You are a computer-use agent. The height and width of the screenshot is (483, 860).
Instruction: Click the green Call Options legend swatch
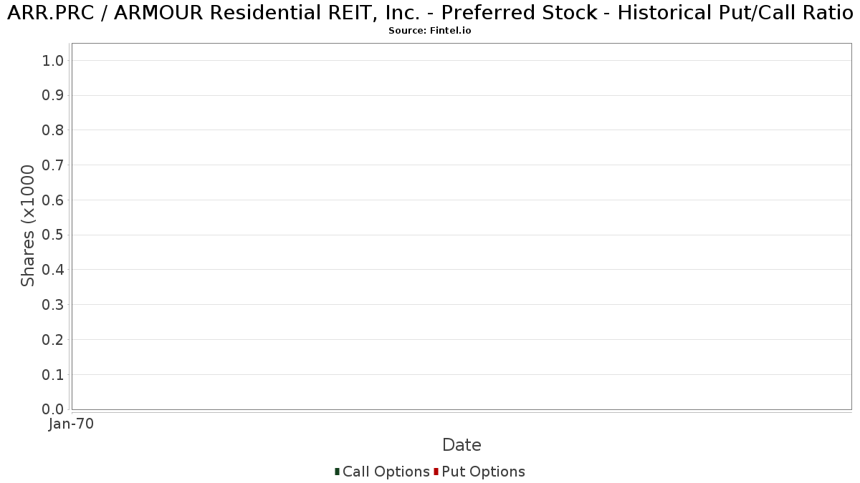point(337,472)
